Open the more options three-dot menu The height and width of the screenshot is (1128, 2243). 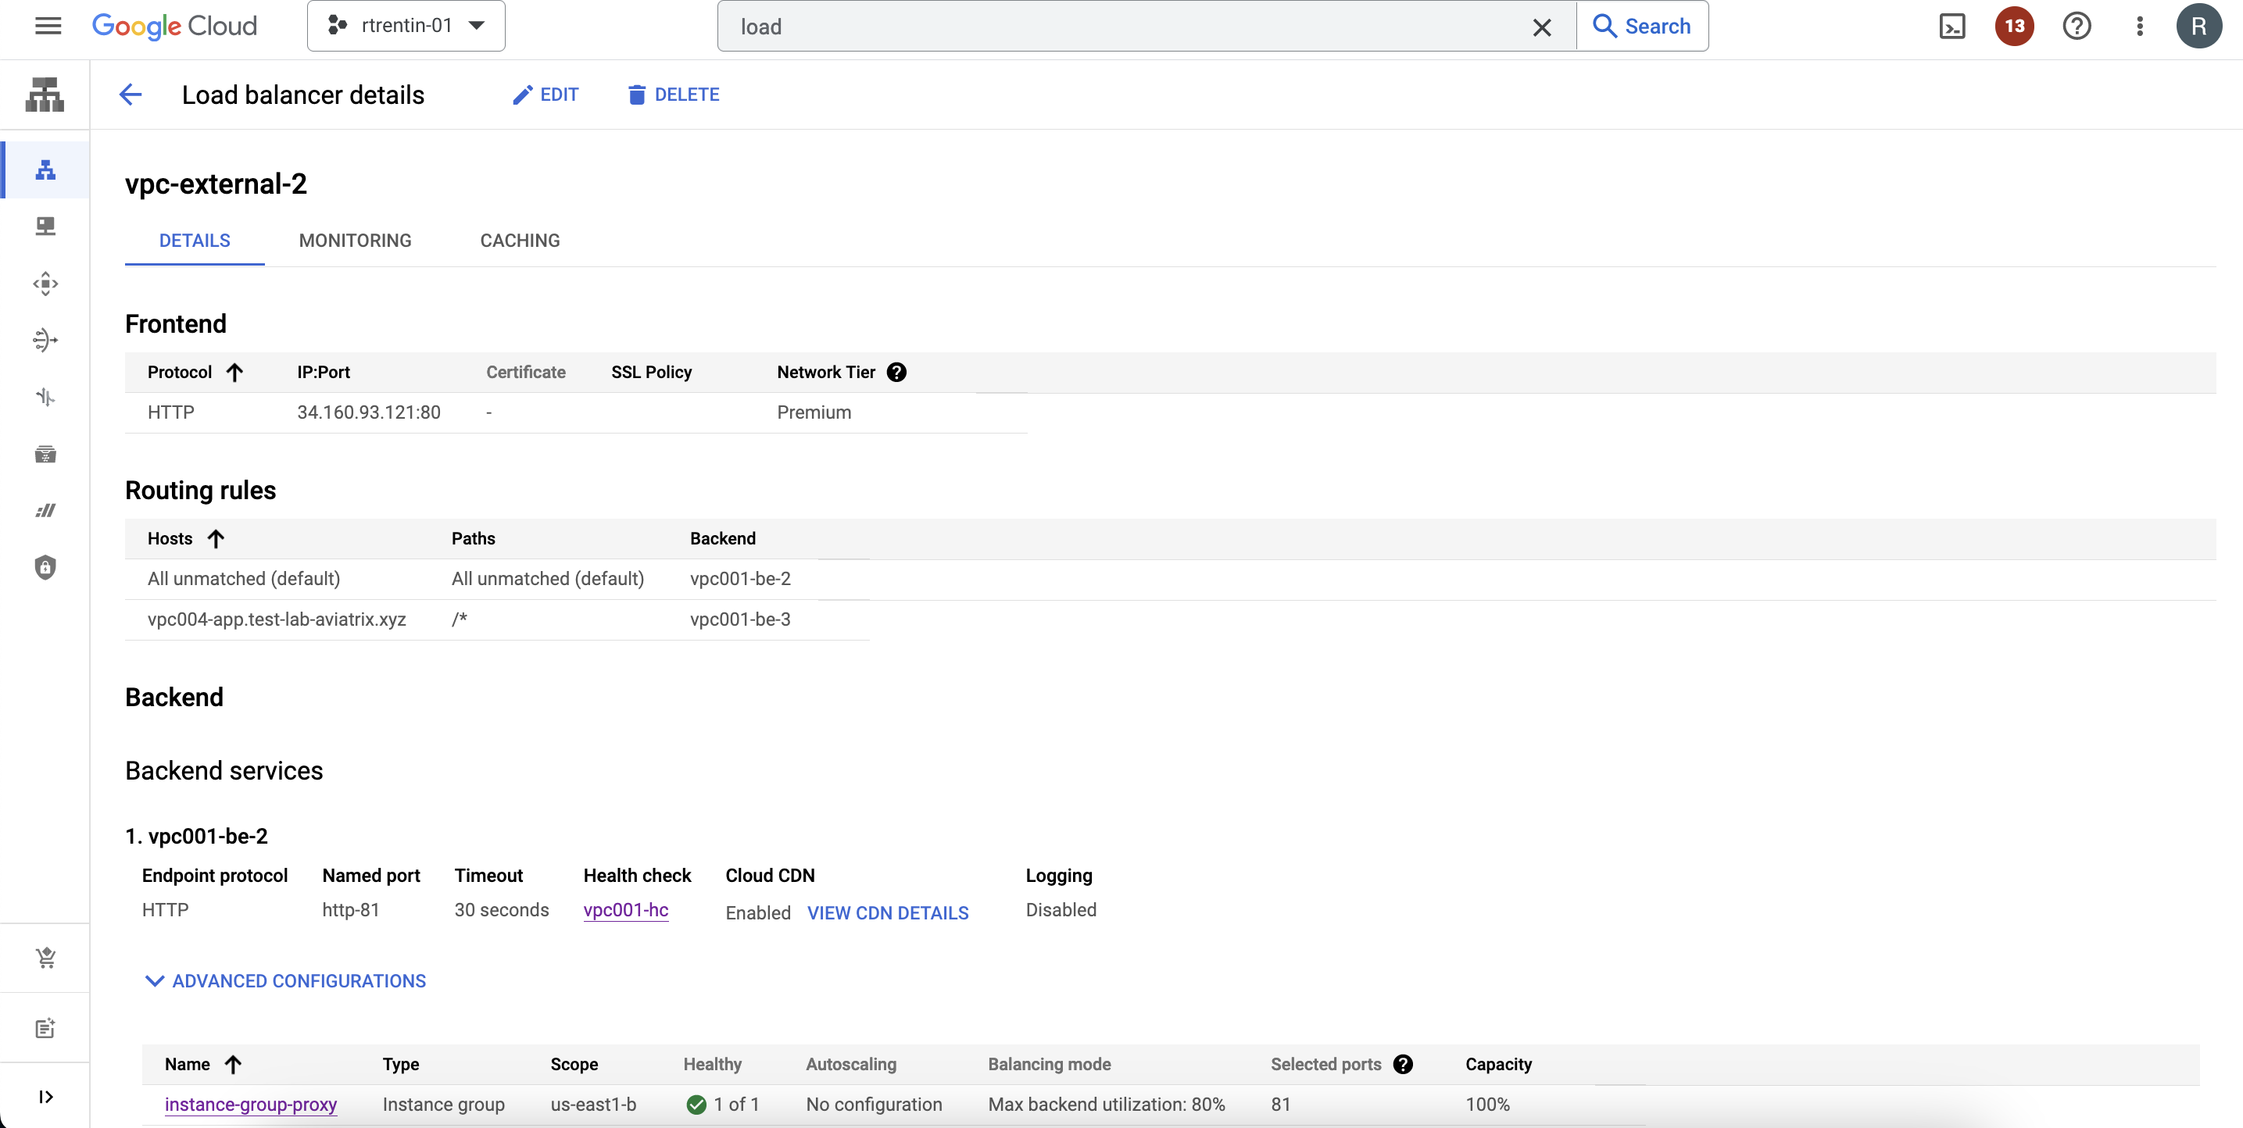click(x=2141, y=26)
